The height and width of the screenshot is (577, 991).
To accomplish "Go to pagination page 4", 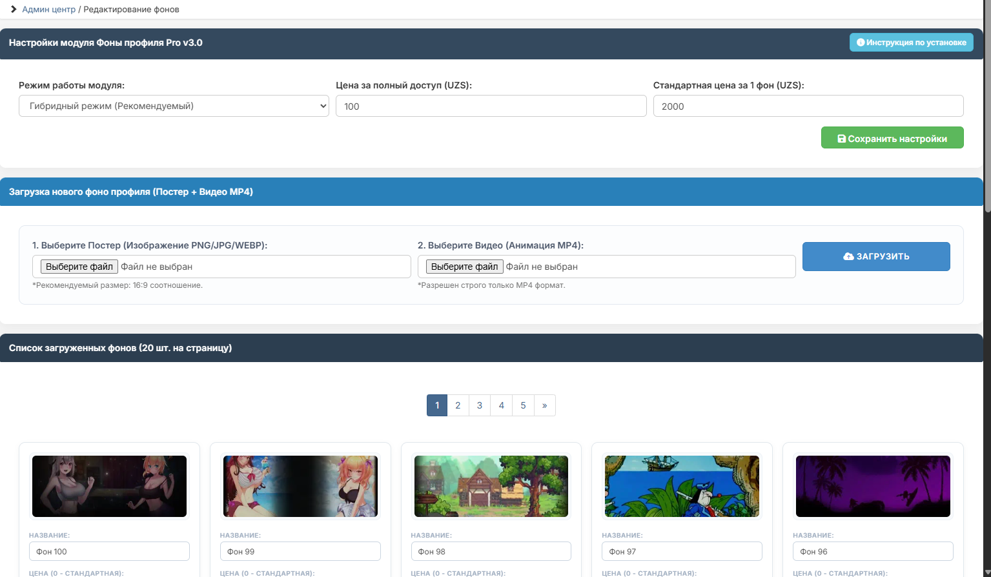I will coord(502,405).
